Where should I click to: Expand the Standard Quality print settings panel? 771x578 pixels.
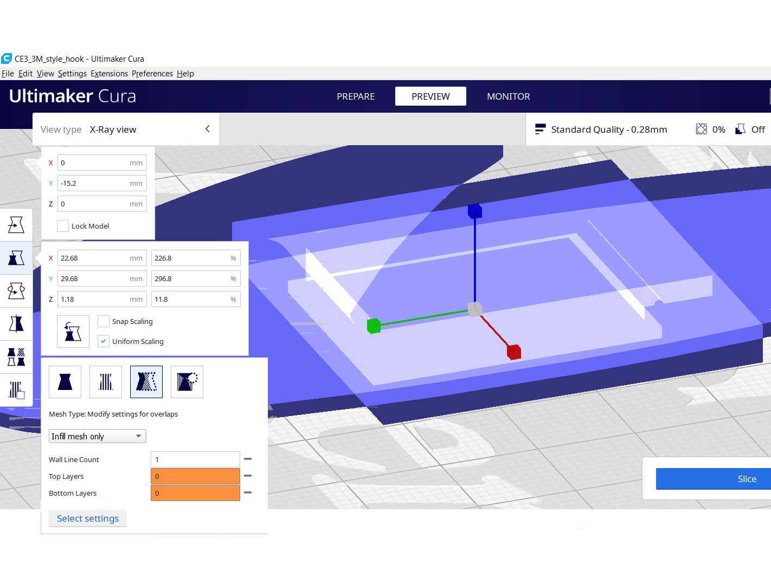pyautogui.click(x=648, y=129)
